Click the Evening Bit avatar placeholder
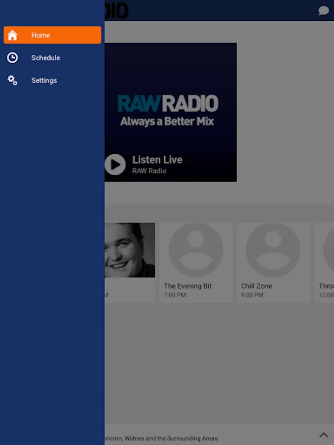This screenshot has height=445, width=334. [x=196, y=250]
